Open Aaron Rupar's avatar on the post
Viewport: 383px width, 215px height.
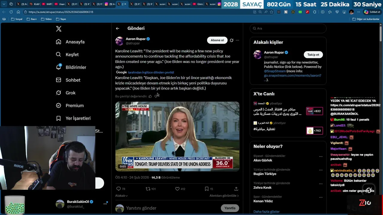[119, 41]
